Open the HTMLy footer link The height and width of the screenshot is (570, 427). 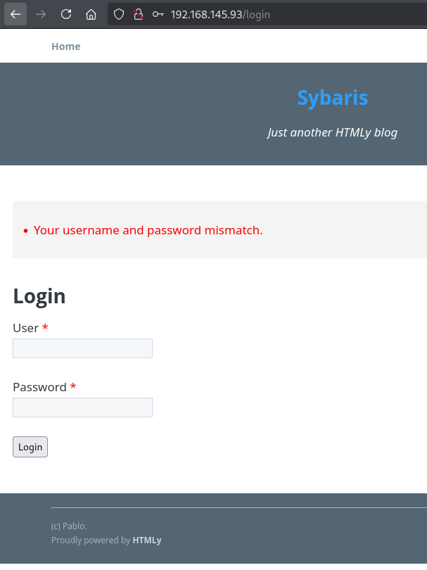coord(147,540)
